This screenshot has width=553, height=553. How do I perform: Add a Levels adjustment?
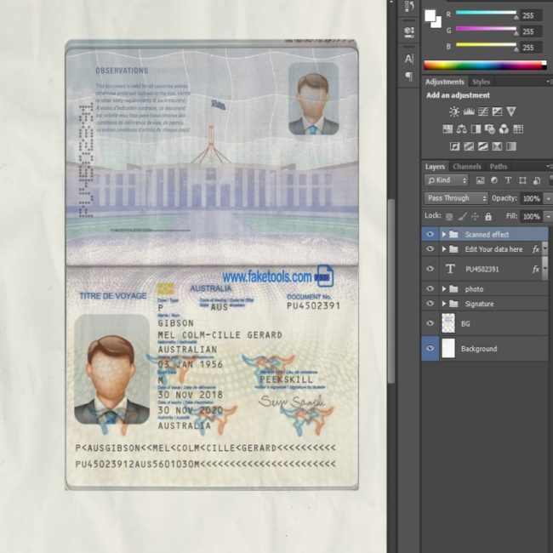(x=469, y=111)
